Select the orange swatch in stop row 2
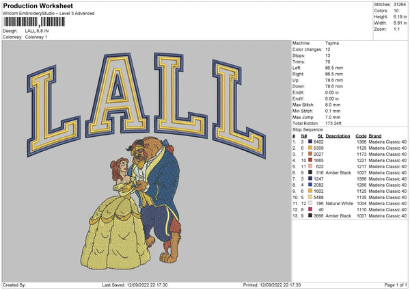The height and width of the screenshot is (290, 410). click(x=310, y=148)
